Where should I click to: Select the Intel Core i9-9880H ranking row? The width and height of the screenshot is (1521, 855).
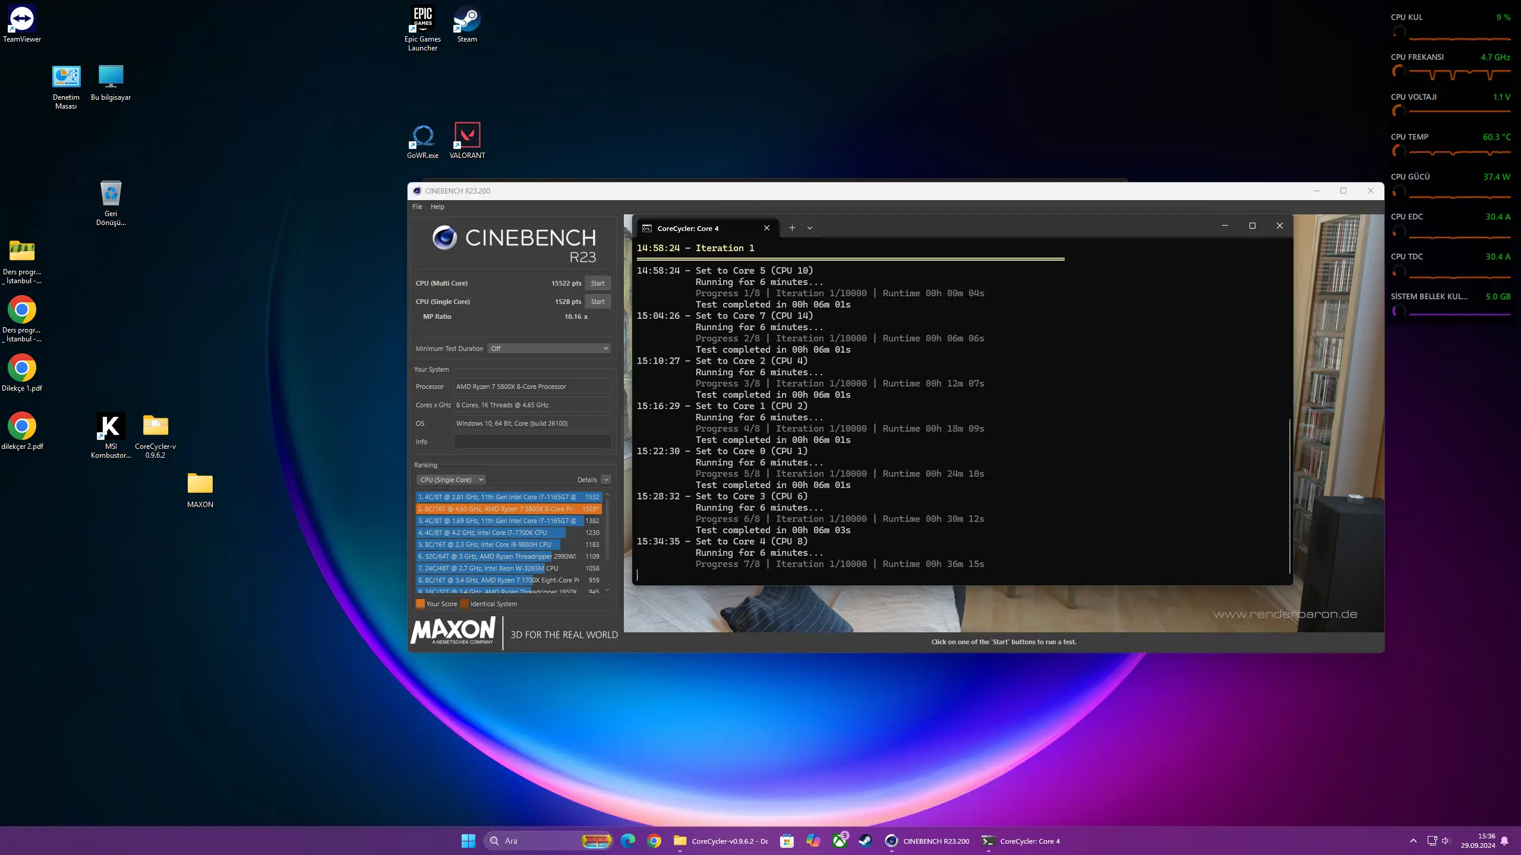click(509, 544)
